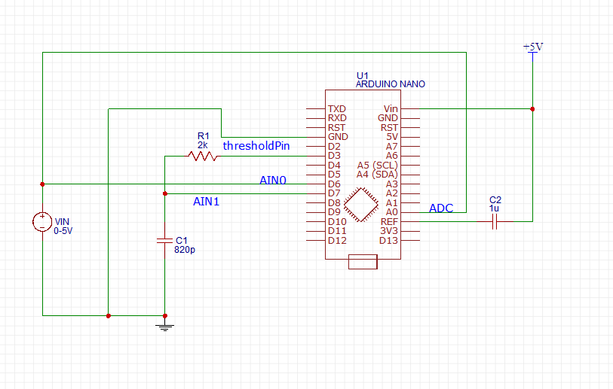Select the Arduino Nano chip graphic

361,205
